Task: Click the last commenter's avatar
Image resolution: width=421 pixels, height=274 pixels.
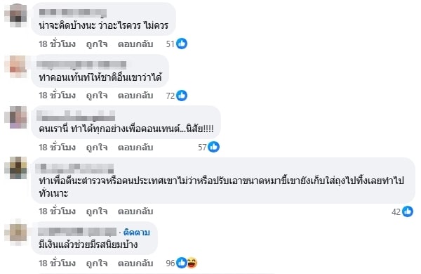Action: [x=16, y=233]
